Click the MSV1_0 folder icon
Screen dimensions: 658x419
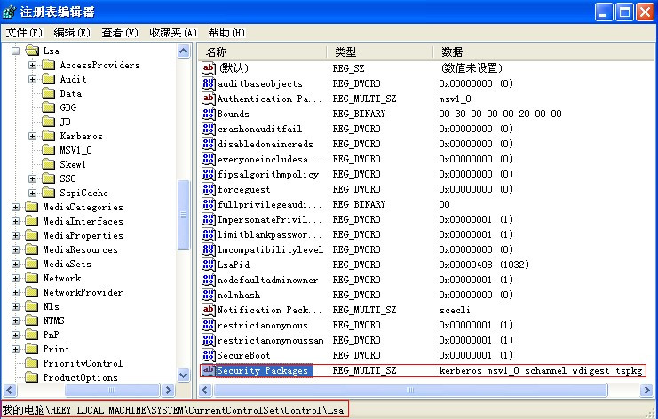coord(49,150)
